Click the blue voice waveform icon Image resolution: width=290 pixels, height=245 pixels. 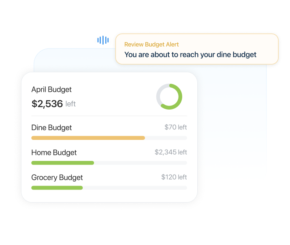click(103, 40)
